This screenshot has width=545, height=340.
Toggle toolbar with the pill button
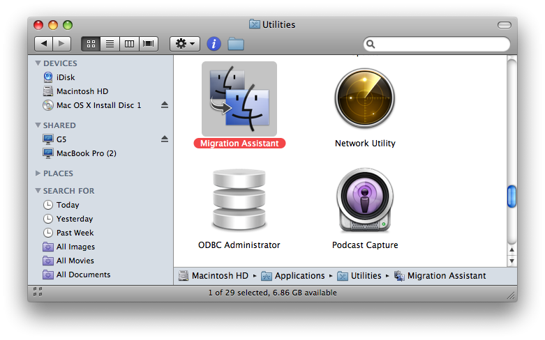[x=505, y=25]
